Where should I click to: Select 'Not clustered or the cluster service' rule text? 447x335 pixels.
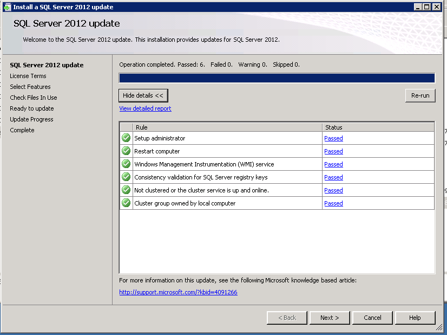(201, 190)
